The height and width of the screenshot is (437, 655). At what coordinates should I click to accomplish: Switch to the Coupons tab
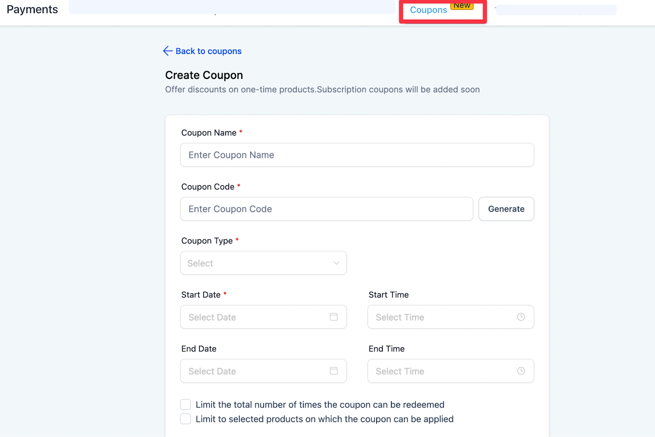428,10
